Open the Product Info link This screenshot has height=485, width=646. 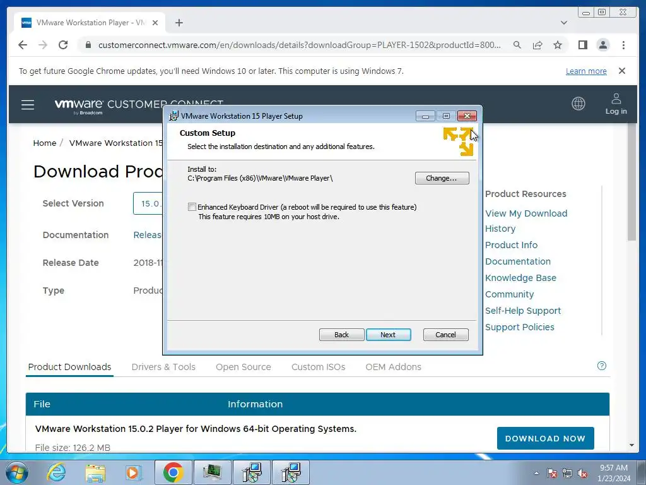[511, 245]
